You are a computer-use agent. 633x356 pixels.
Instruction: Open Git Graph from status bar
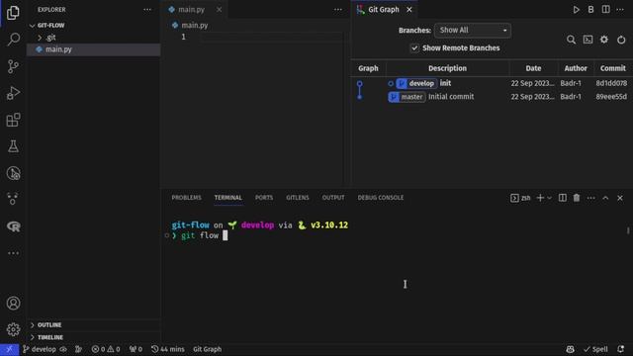207,349
